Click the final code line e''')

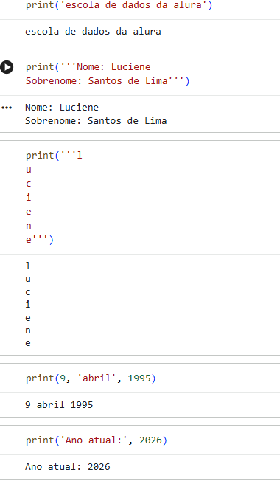pyautogui.click(x=40, y=240)
